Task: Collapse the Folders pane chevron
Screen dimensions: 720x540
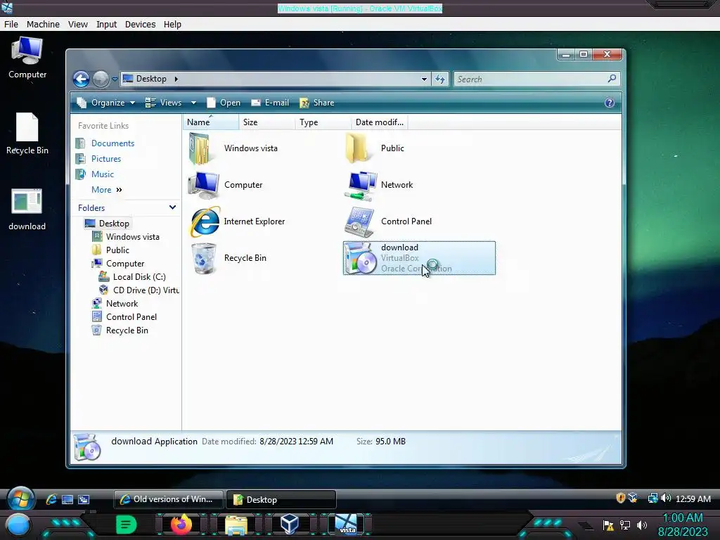Action: click(173, 207)
